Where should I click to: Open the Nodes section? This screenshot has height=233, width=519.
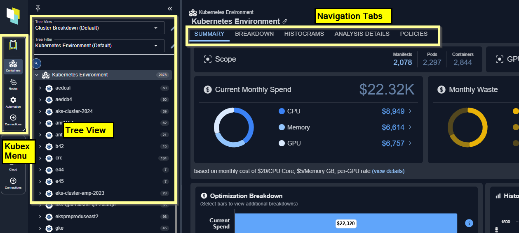13,84
